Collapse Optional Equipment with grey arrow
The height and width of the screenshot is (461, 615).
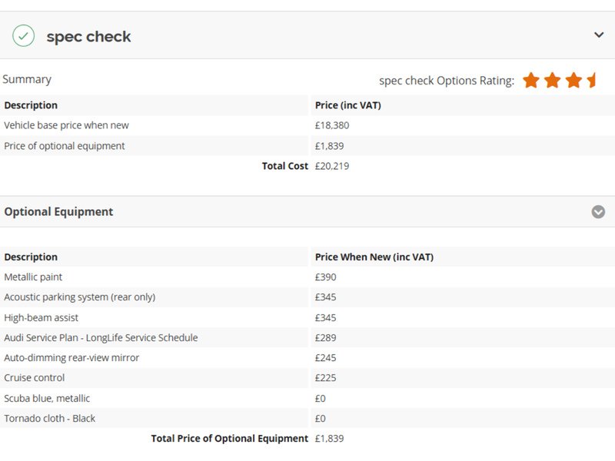pyautogui.click(x=598, y=212)
